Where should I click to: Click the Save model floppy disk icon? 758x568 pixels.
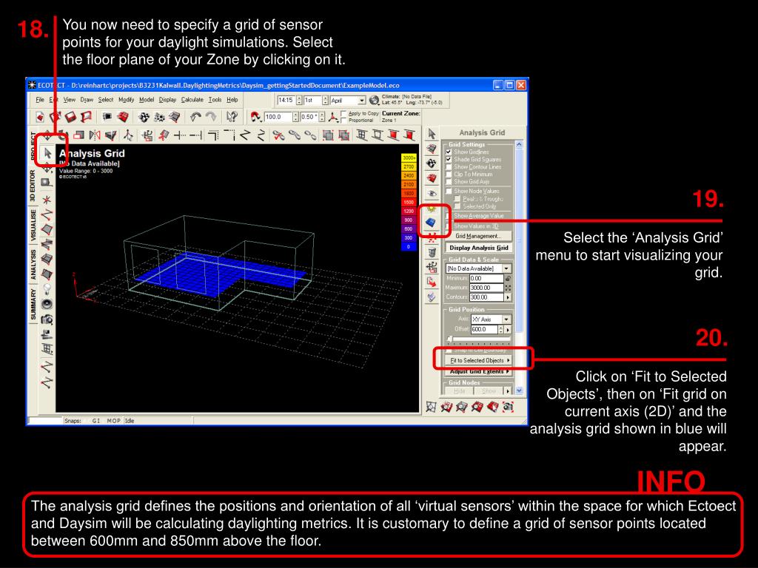[70, 117]
